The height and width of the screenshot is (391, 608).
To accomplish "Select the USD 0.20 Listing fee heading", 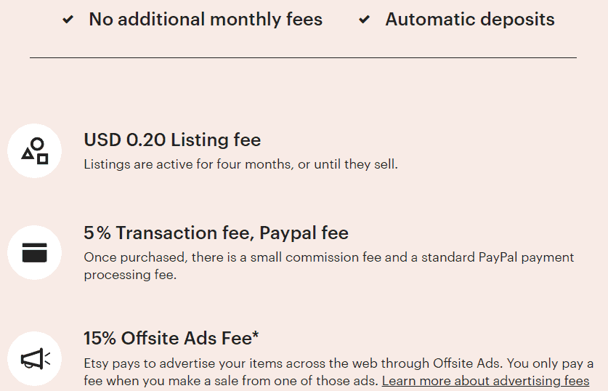I will [x=172, y=140].
